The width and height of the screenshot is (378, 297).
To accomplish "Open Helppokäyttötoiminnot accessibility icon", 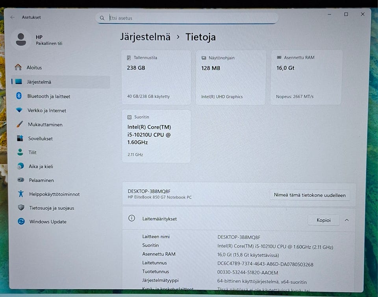I will point(21,194).
